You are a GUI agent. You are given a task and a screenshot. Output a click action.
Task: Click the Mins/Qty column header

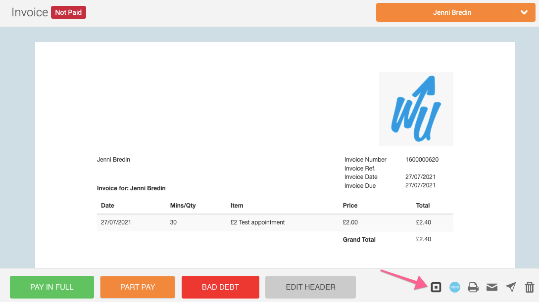pos(183,206)
